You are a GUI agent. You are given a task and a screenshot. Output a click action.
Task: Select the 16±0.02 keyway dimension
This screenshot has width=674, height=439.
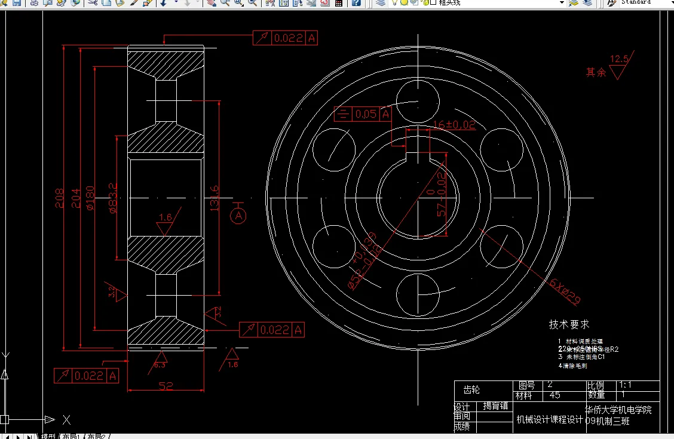point(454,125)
